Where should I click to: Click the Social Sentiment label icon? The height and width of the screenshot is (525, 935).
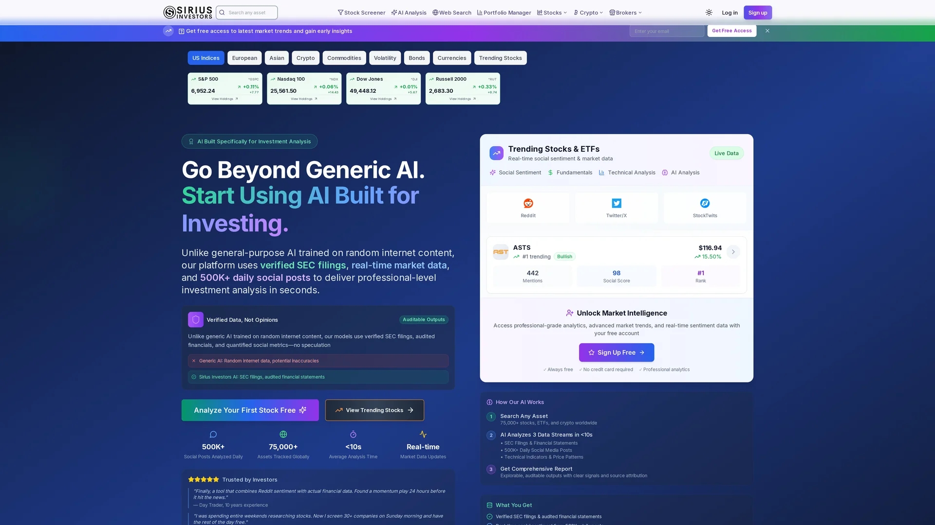pyautogui.click(x=493, y=173)
